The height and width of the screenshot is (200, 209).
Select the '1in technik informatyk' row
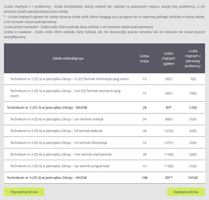click(x=59, y=143)
